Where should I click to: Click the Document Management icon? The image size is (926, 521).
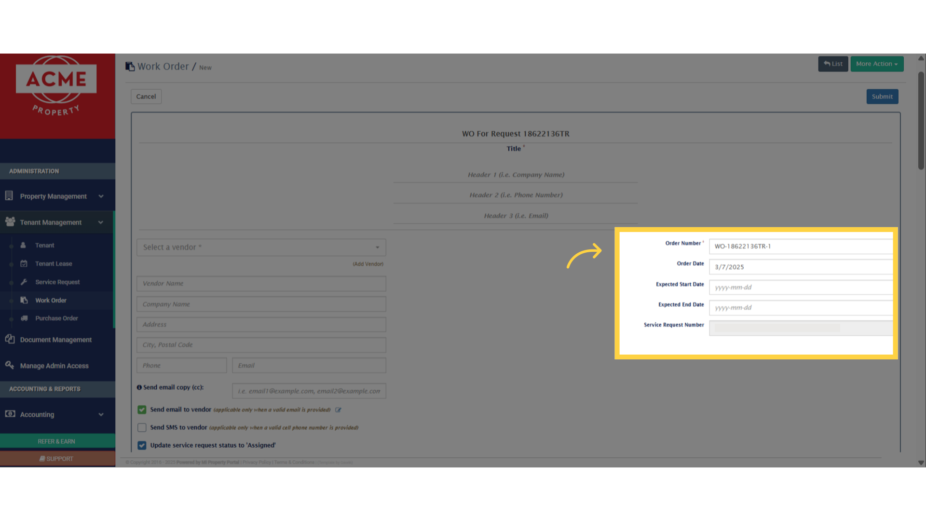10,339
